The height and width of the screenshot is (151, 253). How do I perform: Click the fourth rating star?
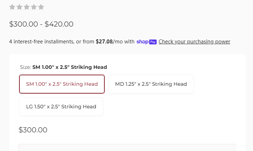(34, 7)
